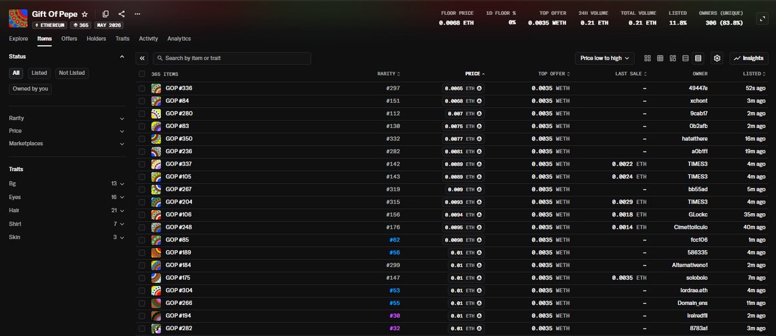The height and width of the screenshot is (336, 776).
Task: Select checkbox for GOP #175
Action: click(x=142, y=277)
